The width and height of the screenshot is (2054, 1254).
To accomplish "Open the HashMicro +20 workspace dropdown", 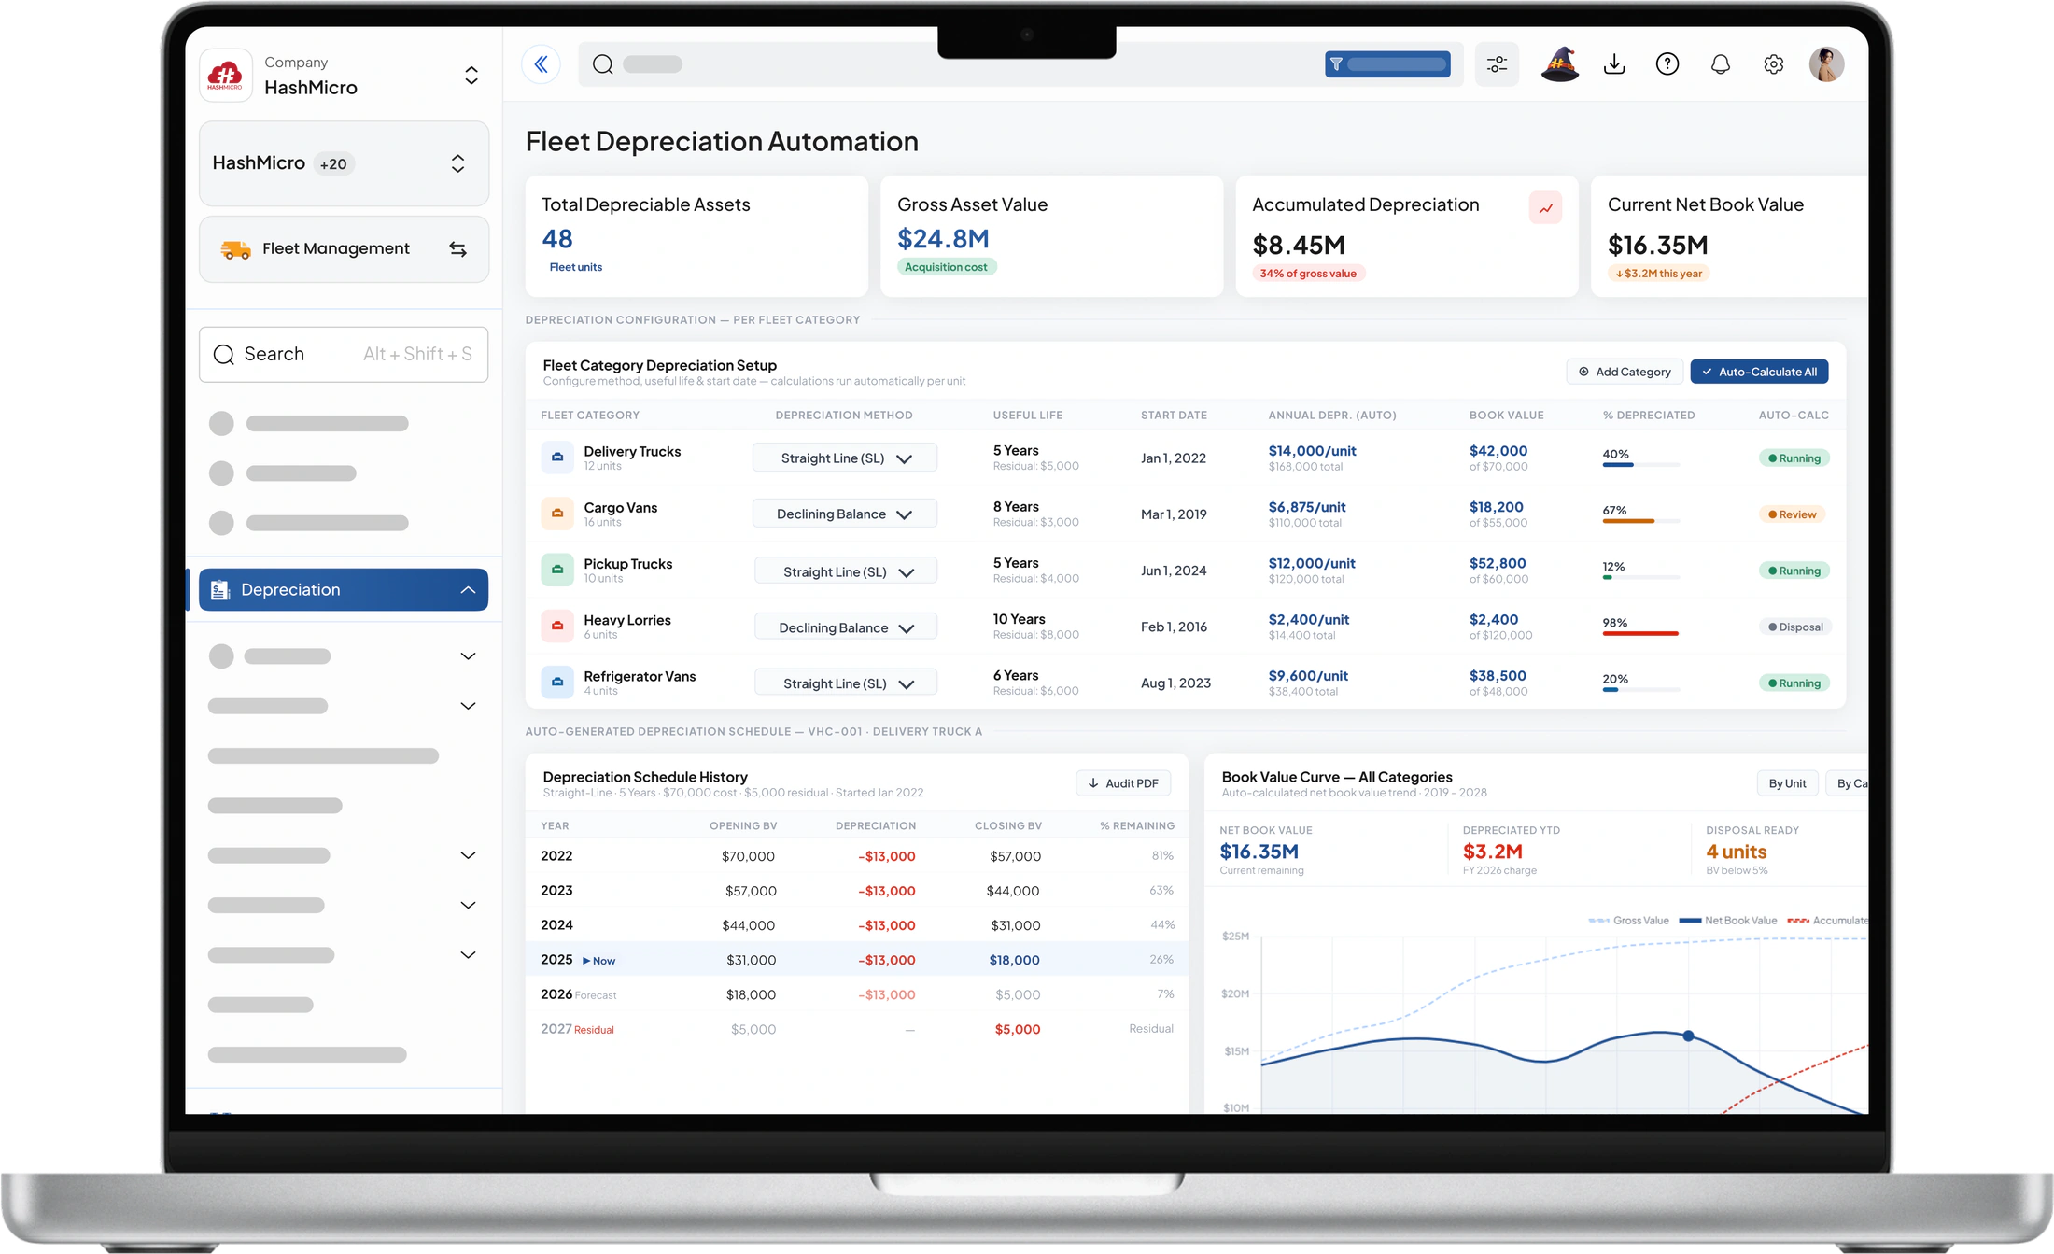I will click(344, 163).
